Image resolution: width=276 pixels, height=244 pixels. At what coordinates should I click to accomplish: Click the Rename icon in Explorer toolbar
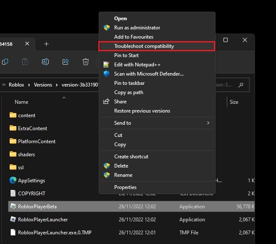pos(45,62)
